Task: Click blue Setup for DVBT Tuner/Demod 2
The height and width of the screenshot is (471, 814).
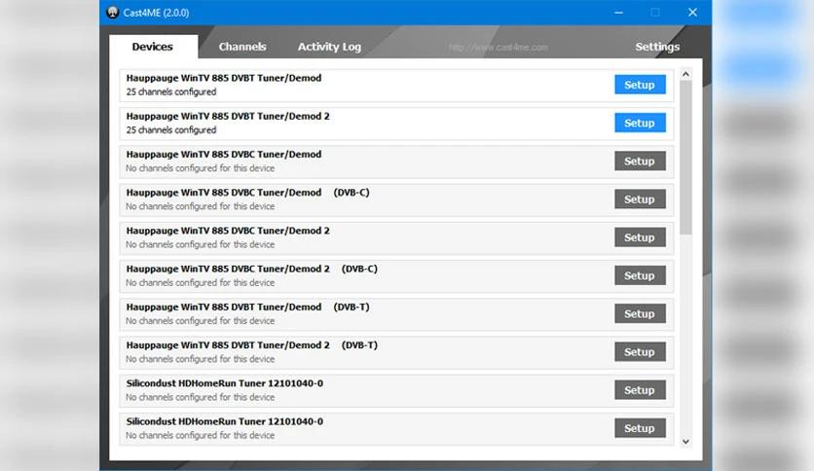Action: pos(640,123)
